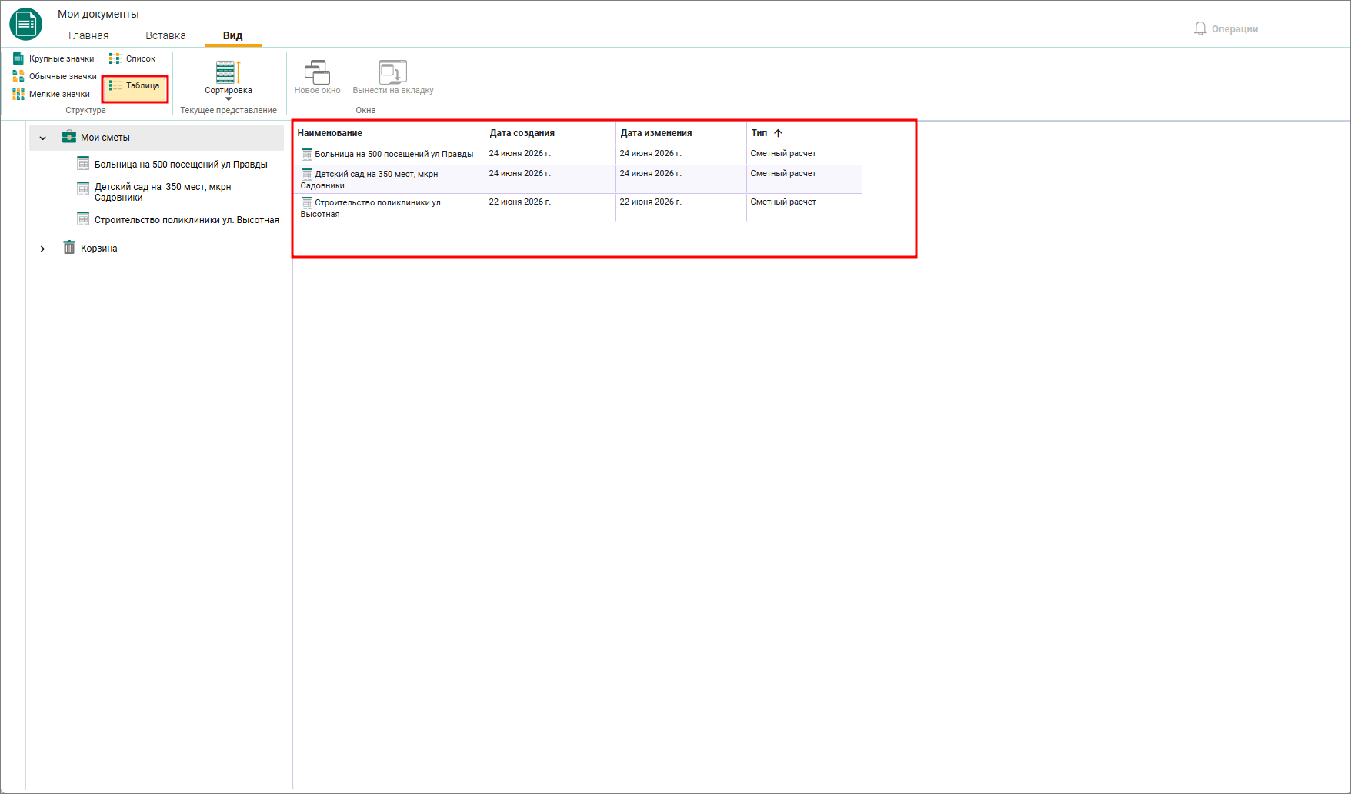Open the Вставка ribbon tab

tap(165, 35)
